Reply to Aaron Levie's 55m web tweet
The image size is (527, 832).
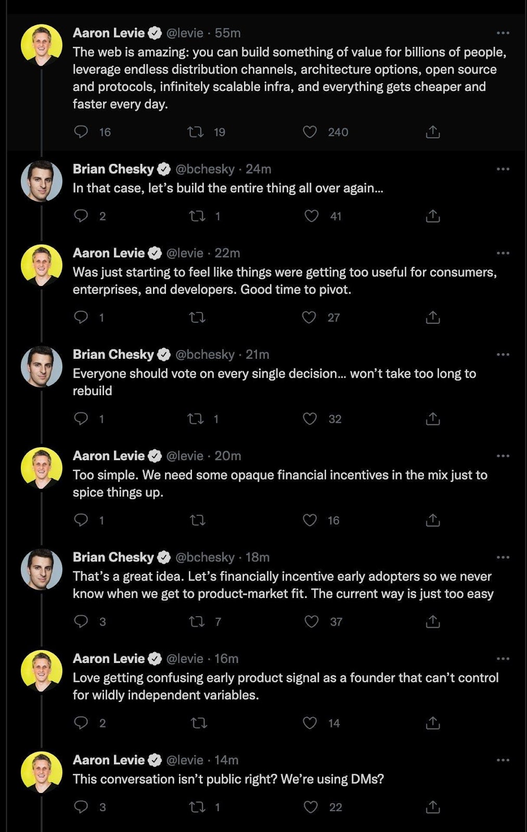pos(81,132)
